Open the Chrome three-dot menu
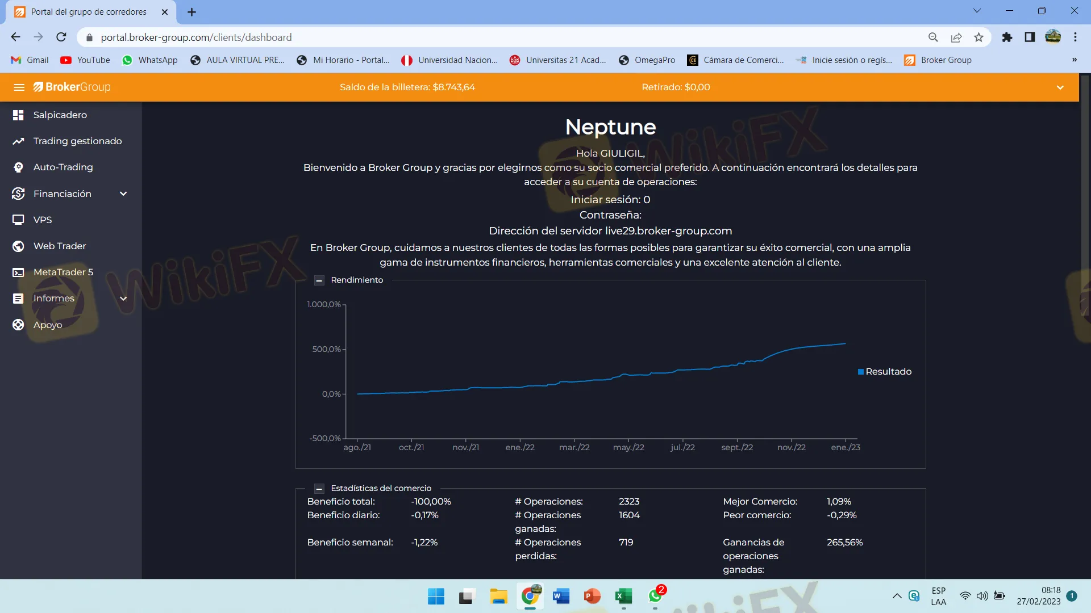1091x613 pixels. click(x=1075, y=37)
